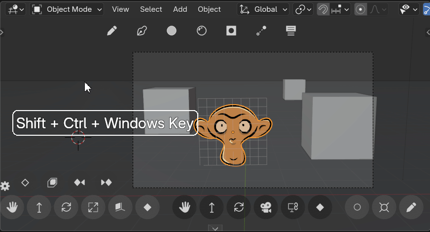Expand the left sidebar arrow
430x232 pixels.
(x=1, y=33)
